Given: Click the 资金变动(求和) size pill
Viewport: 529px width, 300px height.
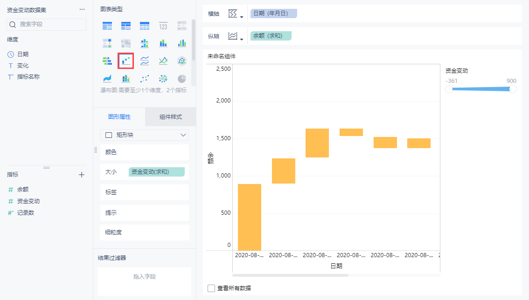Looking at the screenshot, I should pos(157,172).
